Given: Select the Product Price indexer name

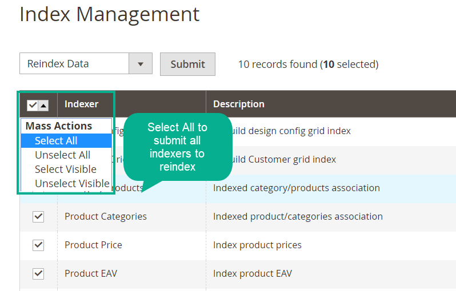Looking at the screenshot, I should click(93, 245).
